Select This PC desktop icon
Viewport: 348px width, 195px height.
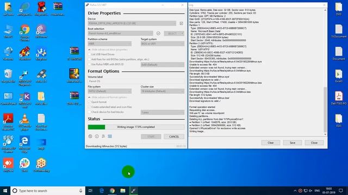(8, 31)
